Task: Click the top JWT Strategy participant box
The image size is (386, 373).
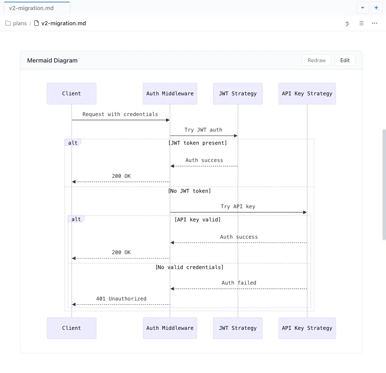Action: (x=238, y=94)
